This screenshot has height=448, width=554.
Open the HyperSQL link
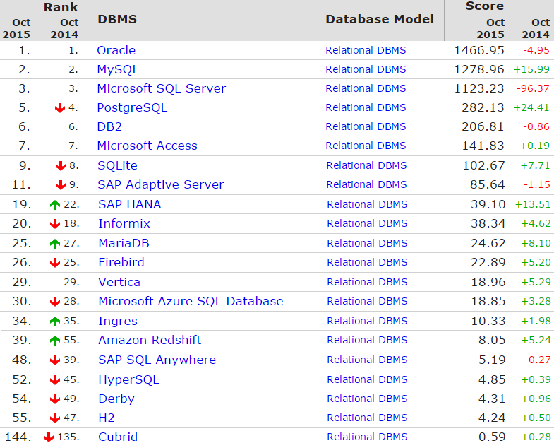tap(129, 379)
